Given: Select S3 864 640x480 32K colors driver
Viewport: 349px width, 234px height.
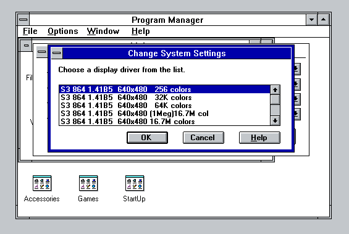Looking at the screenshot, I should [165, 98].
